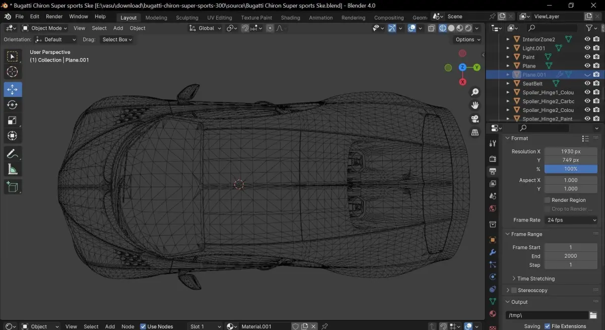Pick the Measure tool

[13, 170]
